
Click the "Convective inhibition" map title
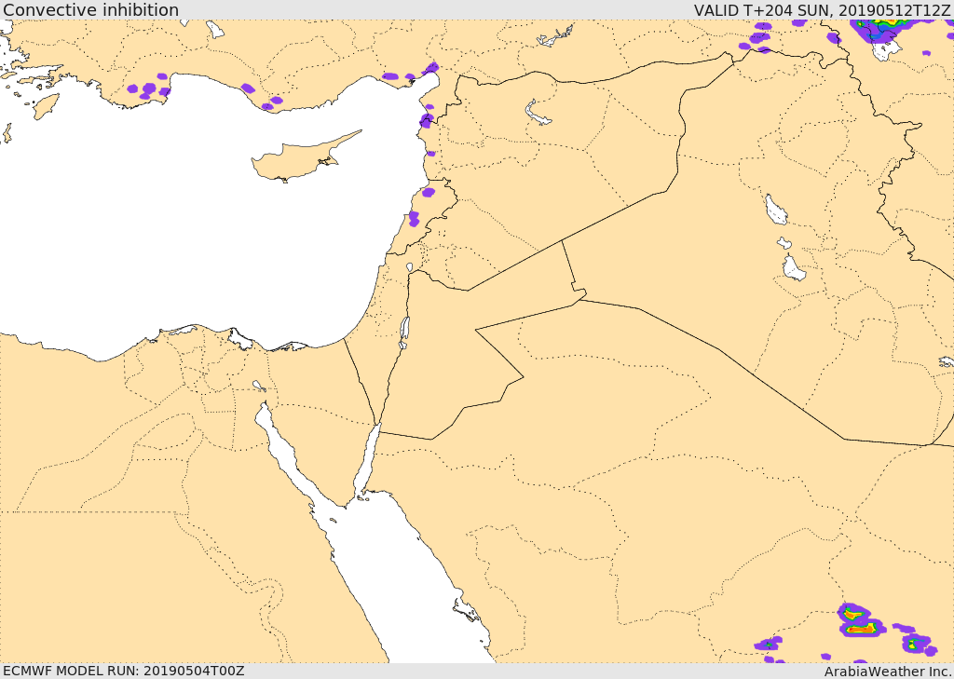pos(90,10)
